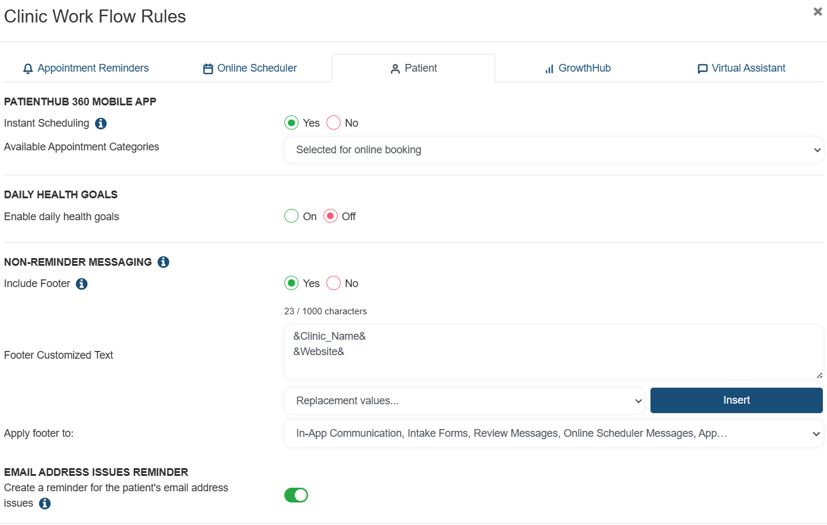Open Available Appointment Categories dropdown

pyautogui.click(x=554, y=150)
